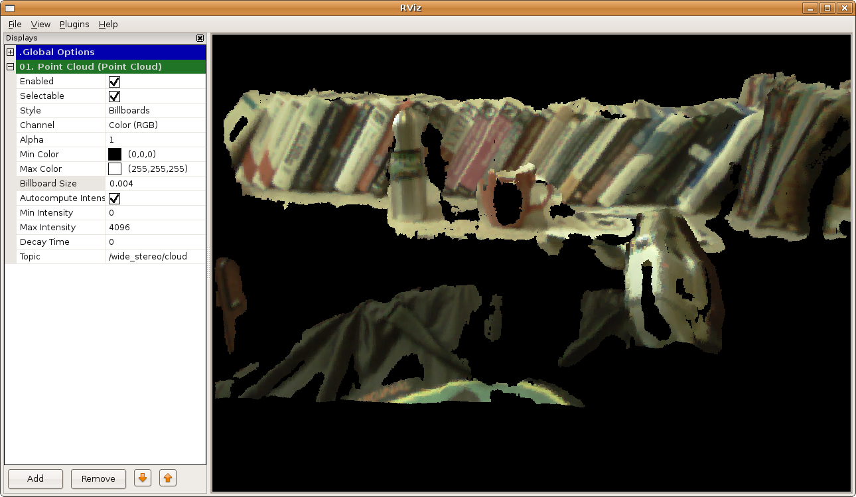The width and height of the screenshot is (856, 497).
Task: Open the Plugins menu
Action: pos(74,24)
